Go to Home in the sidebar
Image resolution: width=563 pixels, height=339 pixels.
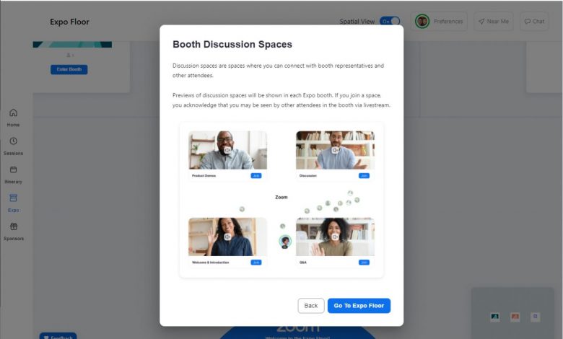[x=13, y=118]
